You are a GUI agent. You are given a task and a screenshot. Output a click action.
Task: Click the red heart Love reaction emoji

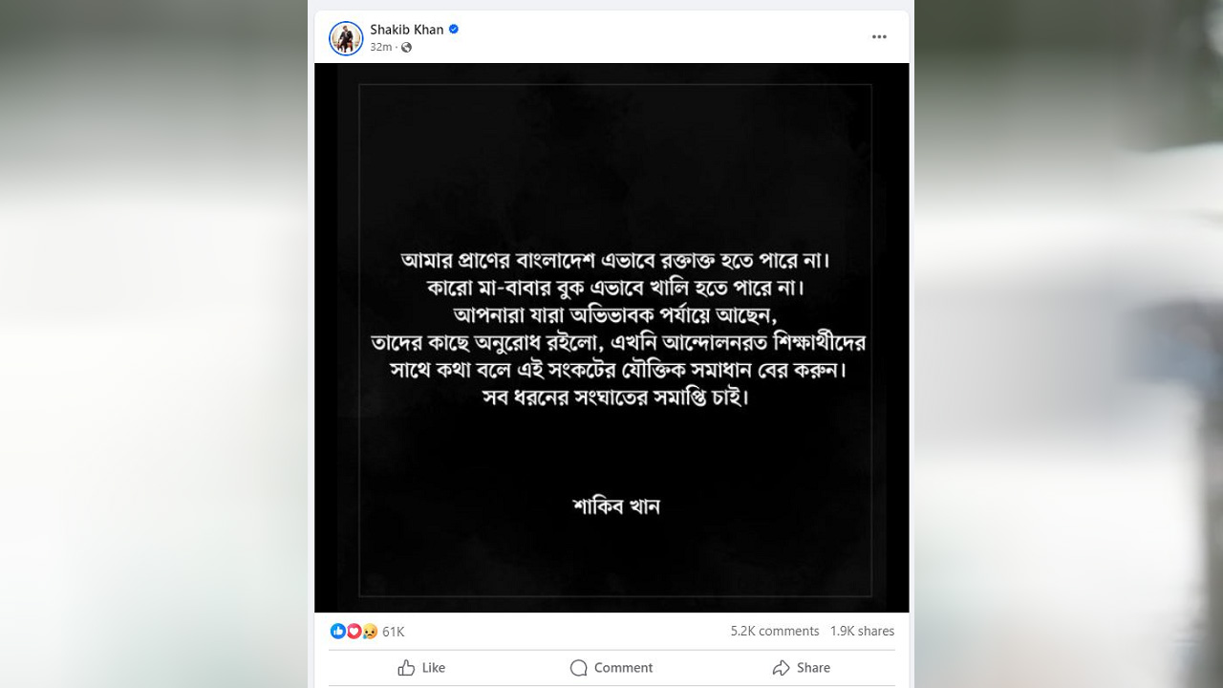click(354, 631)
